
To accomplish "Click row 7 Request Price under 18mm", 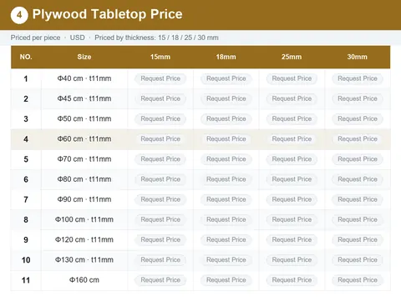I will pos(226,199).
